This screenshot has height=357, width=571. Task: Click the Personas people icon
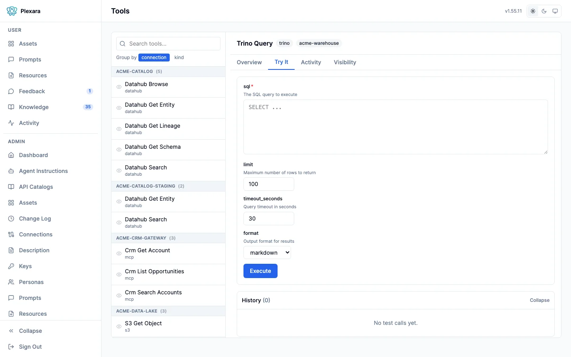11,282
